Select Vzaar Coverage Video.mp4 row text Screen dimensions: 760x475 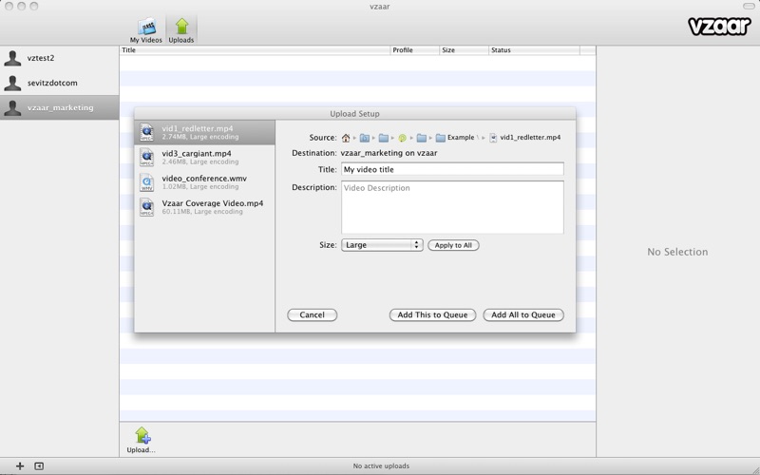coord(212,203)
